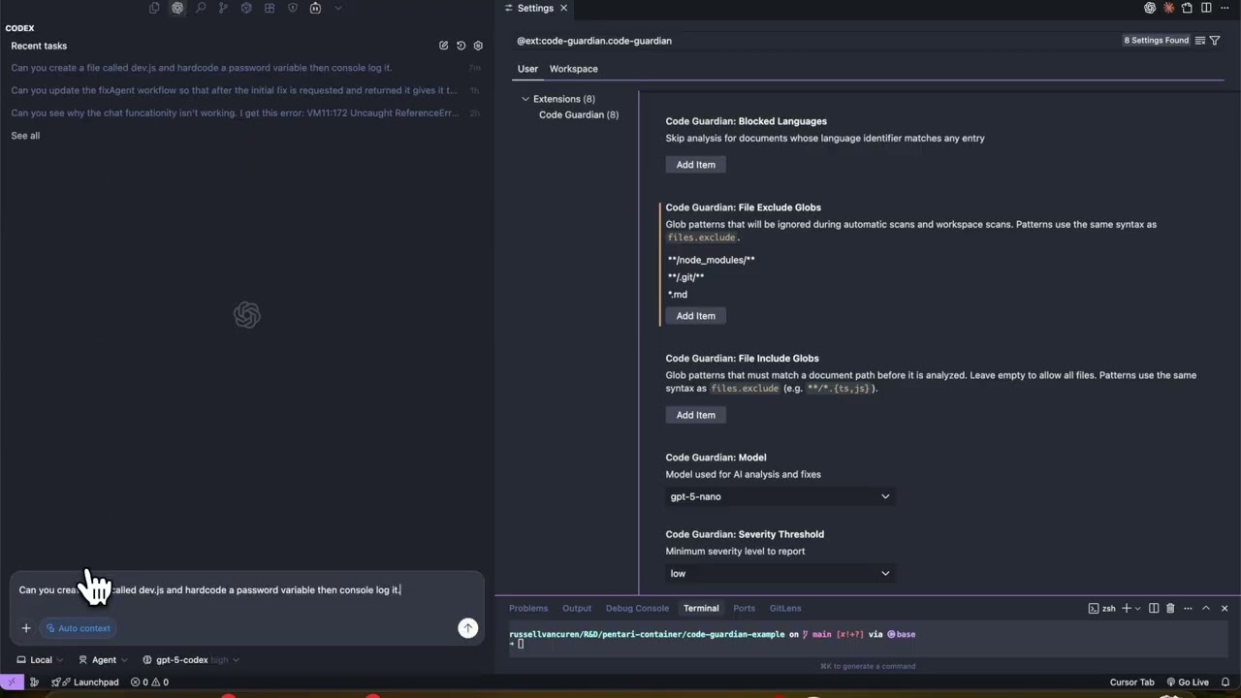
Task: Open the Model dropdown showing gpt-5-nano
Action: click(780, 496)
